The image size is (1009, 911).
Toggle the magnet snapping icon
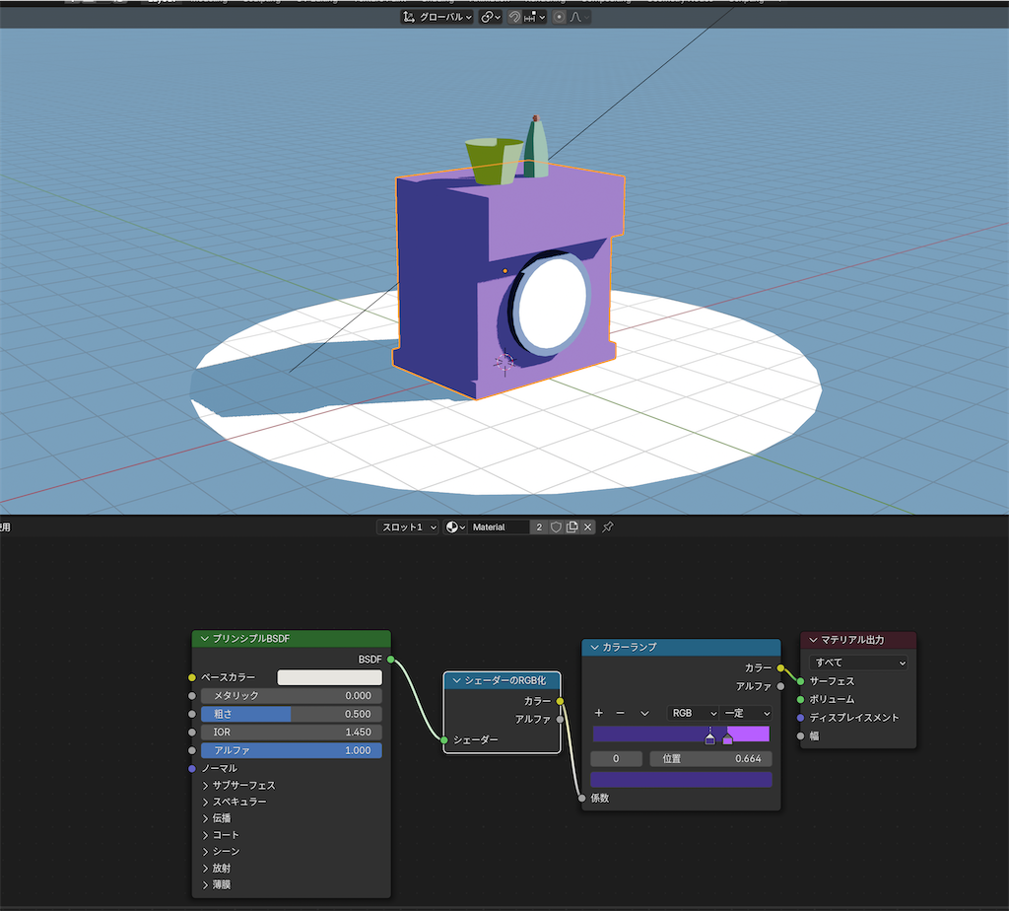(514, 17)
